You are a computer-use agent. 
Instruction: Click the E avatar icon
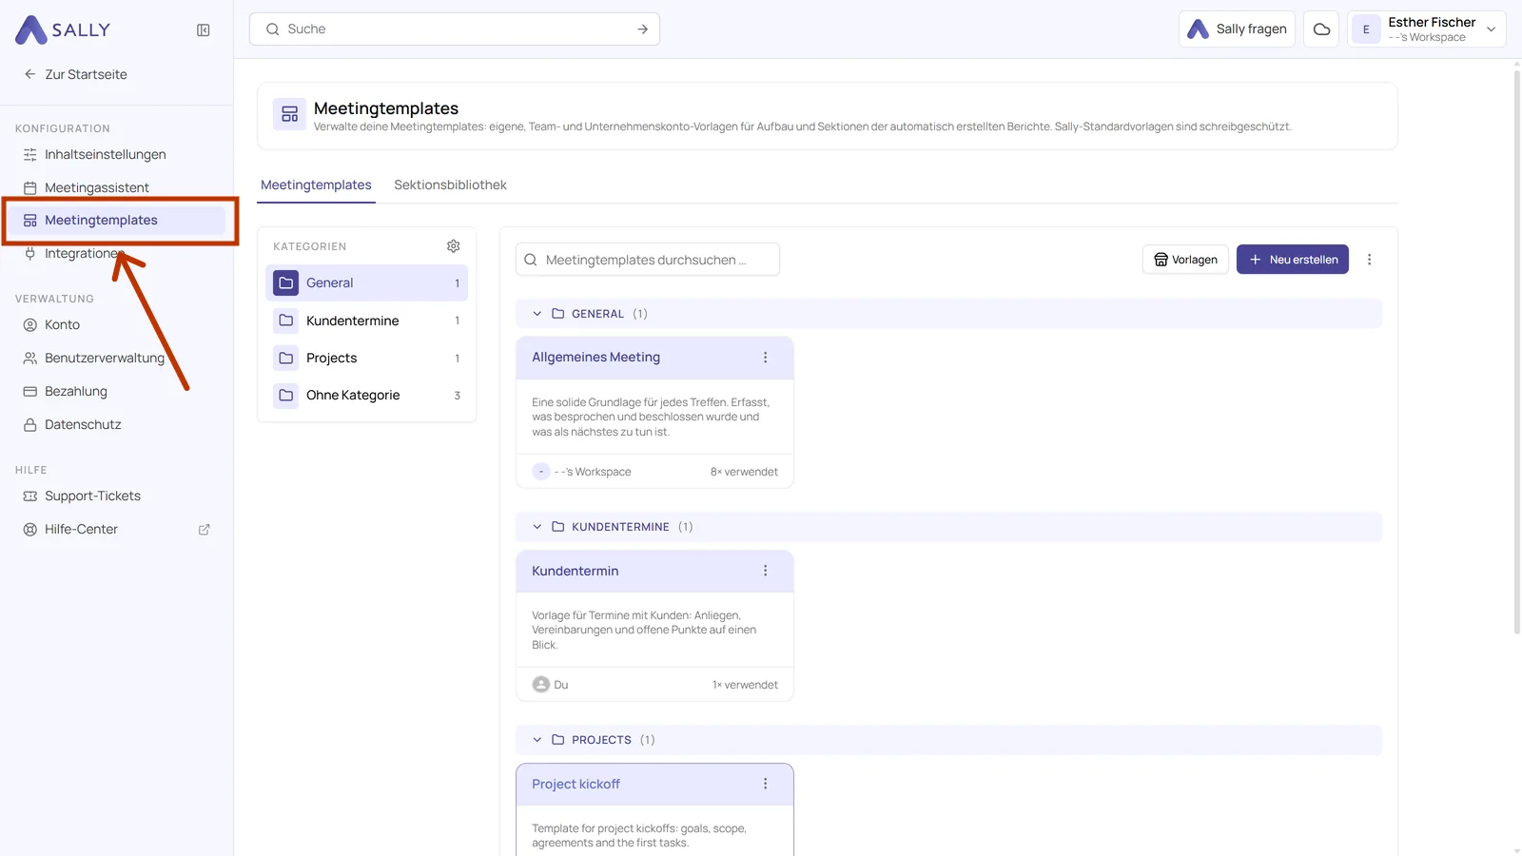point(1366,29)
